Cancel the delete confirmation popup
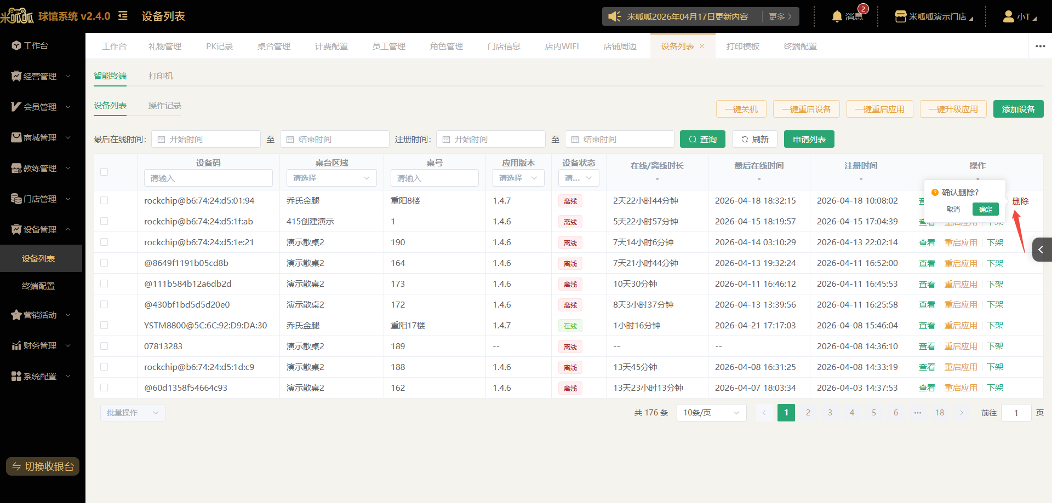The width and height of the screenshot is (1052, 503). [953, 209]
